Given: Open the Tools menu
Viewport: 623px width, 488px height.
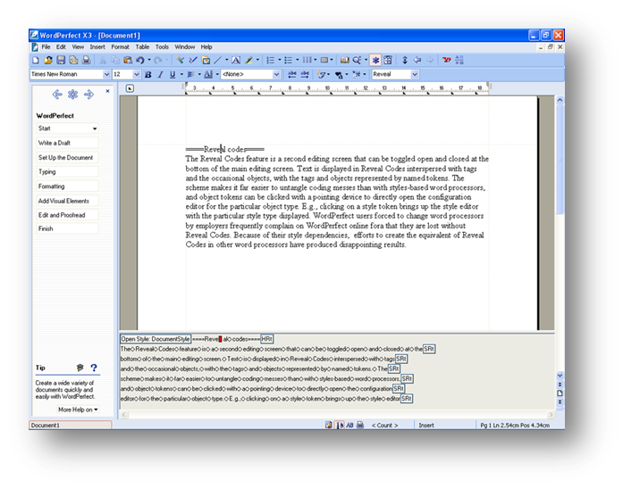Looking at the screenshot, I should pos(162,46).
